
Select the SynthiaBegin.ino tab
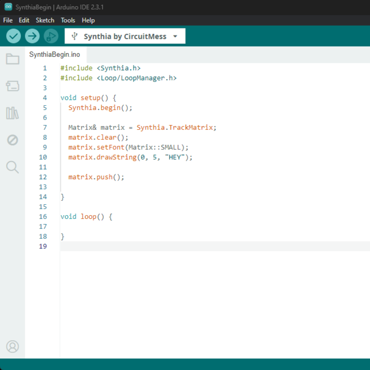[55, 54]
